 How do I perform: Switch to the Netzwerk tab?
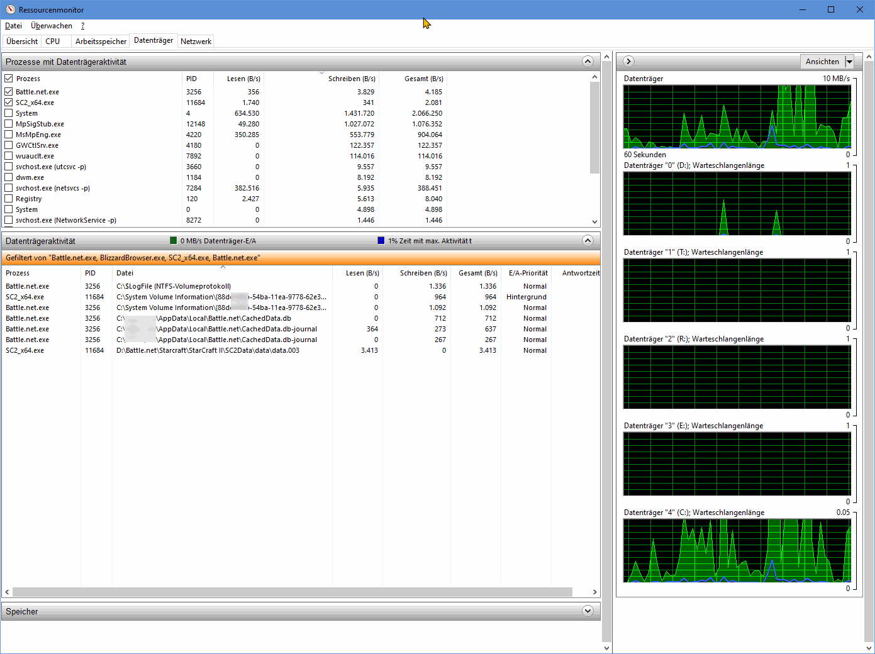[x=196, y=41]
